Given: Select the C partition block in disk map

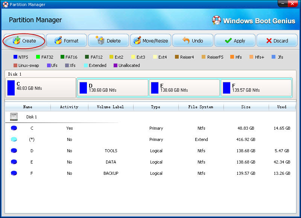Looking at the screenshot, I should (x=41, y=88).
